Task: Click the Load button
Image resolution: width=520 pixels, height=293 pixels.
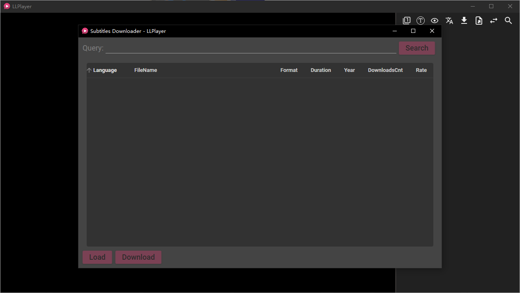Action: point(97,257)
